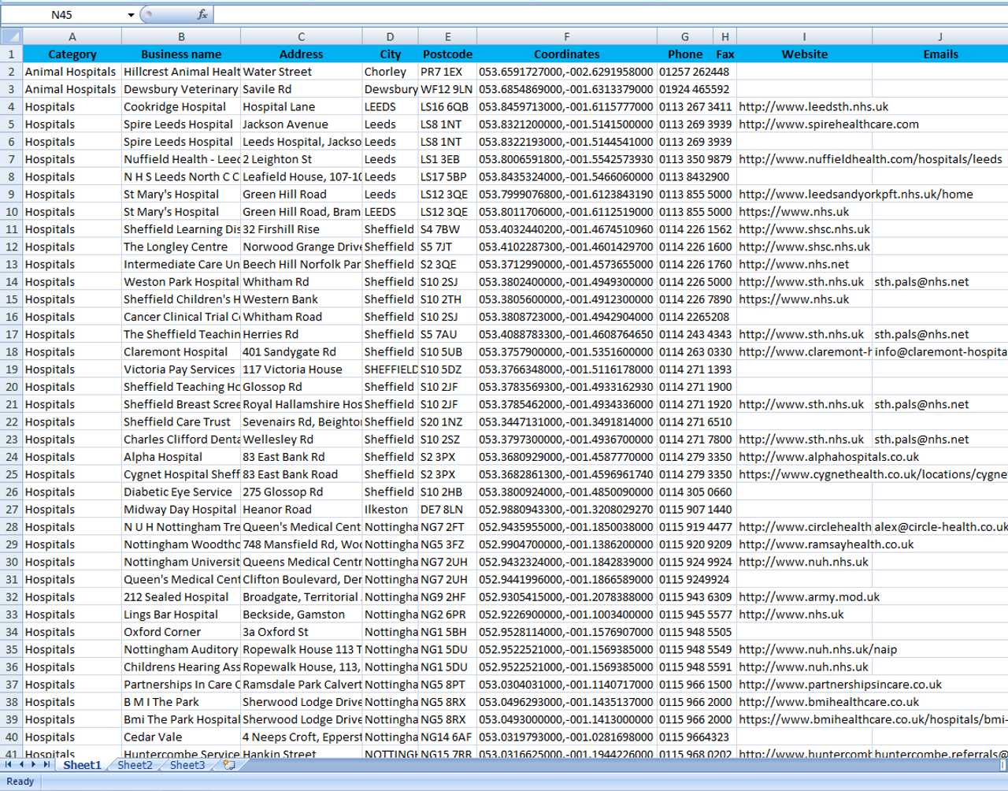Screen dimensions: 1008x791
Task: Select column B header
Action: click(181, 36)
